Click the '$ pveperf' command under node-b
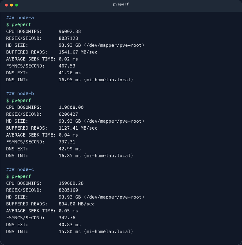 (19, 101)
